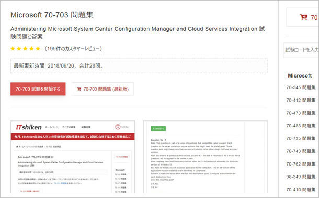Click the cart icon in 70-703 問題集 (最新版) button
Viewport: 319px width, 198px height.
[x=79, y=89]
